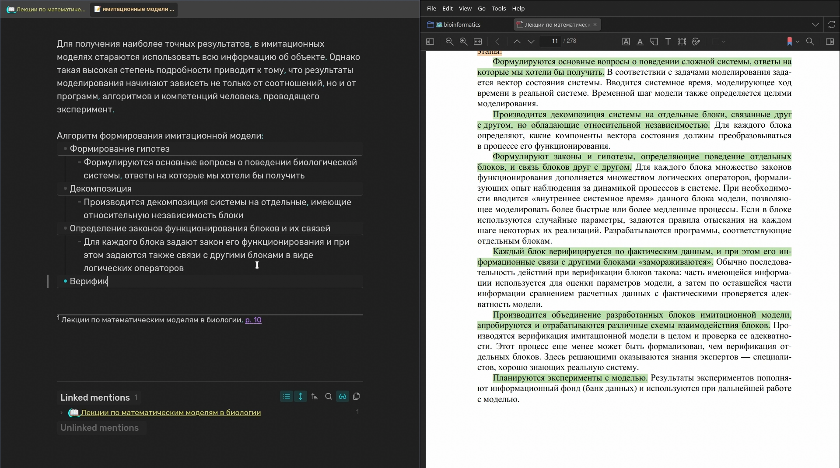Open the File menu
Screen dimensions: 840x468
431,8
